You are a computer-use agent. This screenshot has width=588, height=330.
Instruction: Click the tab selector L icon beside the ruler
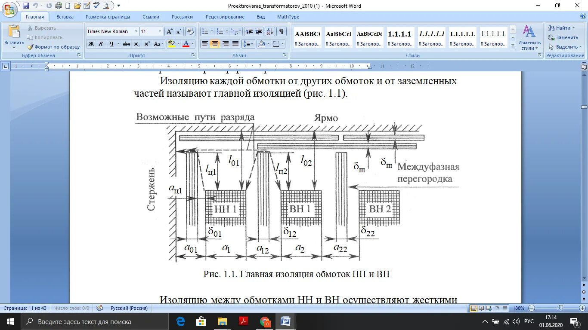coord(5,66)
